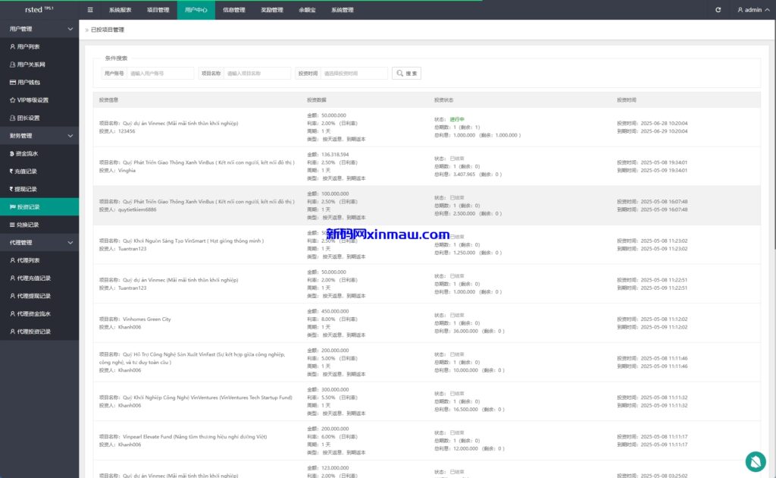Open 充值记录 sidebar item
The height and width of the screenshot is (478, 776).
point(27,171)
